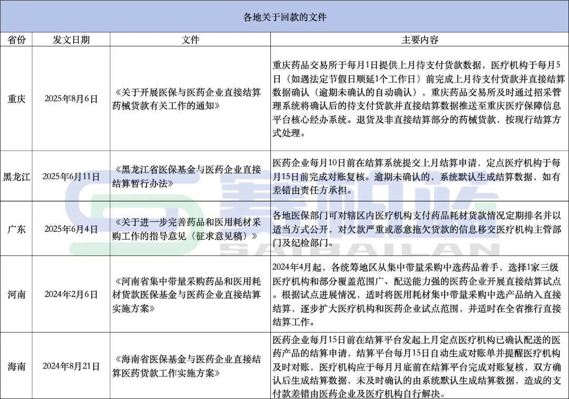Click the 文件 column header
Image resolution: width=569 pixels, height=399 pixels.
[x=190, y=40]
